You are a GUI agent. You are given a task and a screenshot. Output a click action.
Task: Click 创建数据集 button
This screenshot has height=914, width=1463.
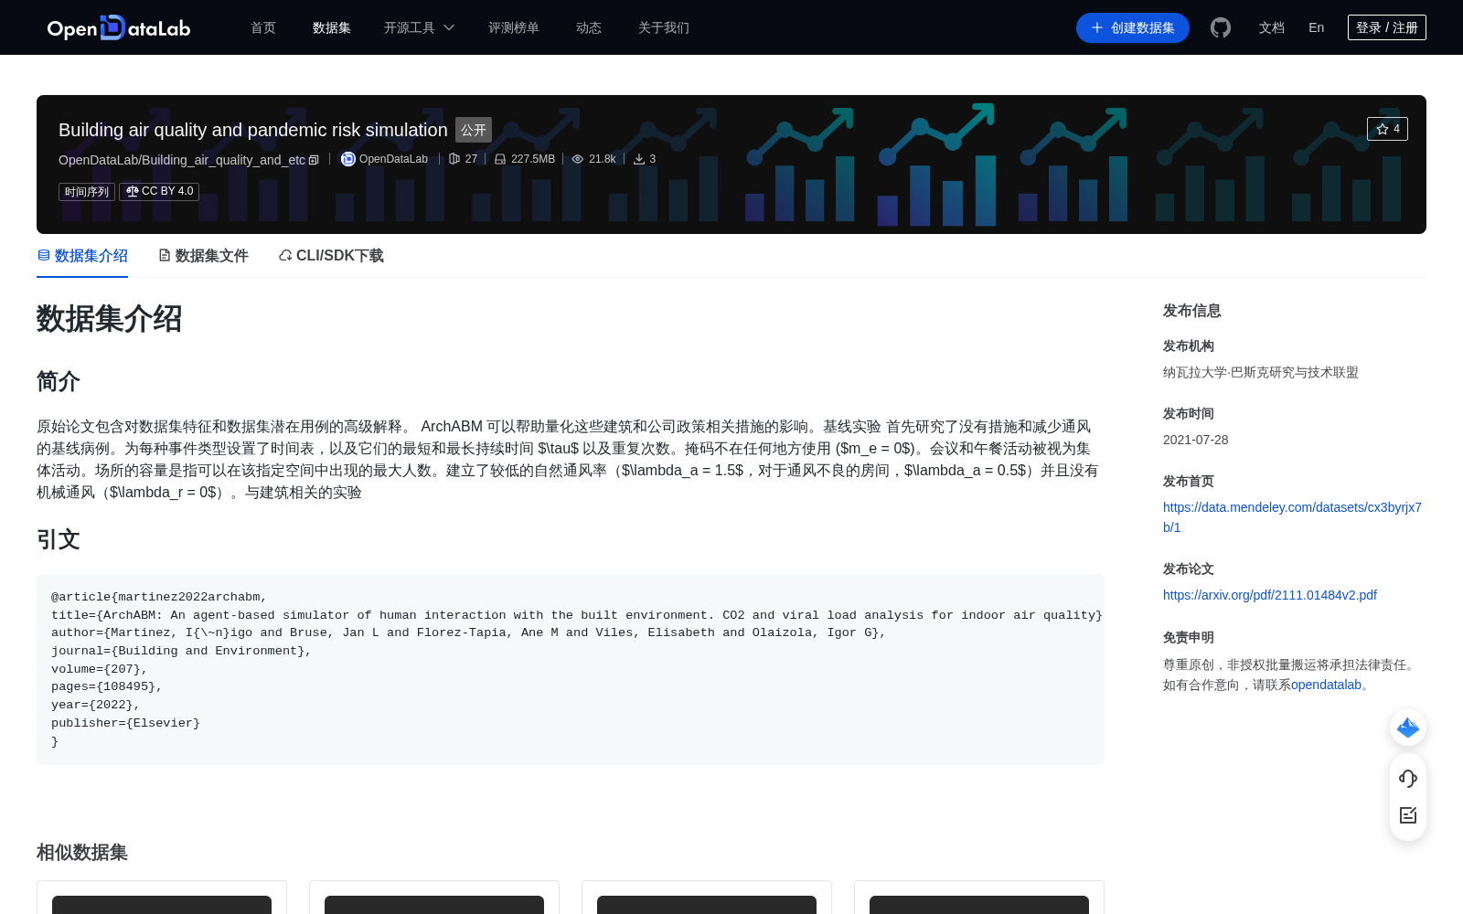pyautogui.click(x=1133, y=27)
